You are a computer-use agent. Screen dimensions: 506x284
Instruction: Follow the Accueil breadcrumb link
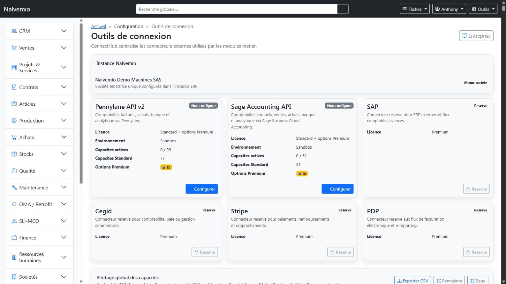coord(98,26)
